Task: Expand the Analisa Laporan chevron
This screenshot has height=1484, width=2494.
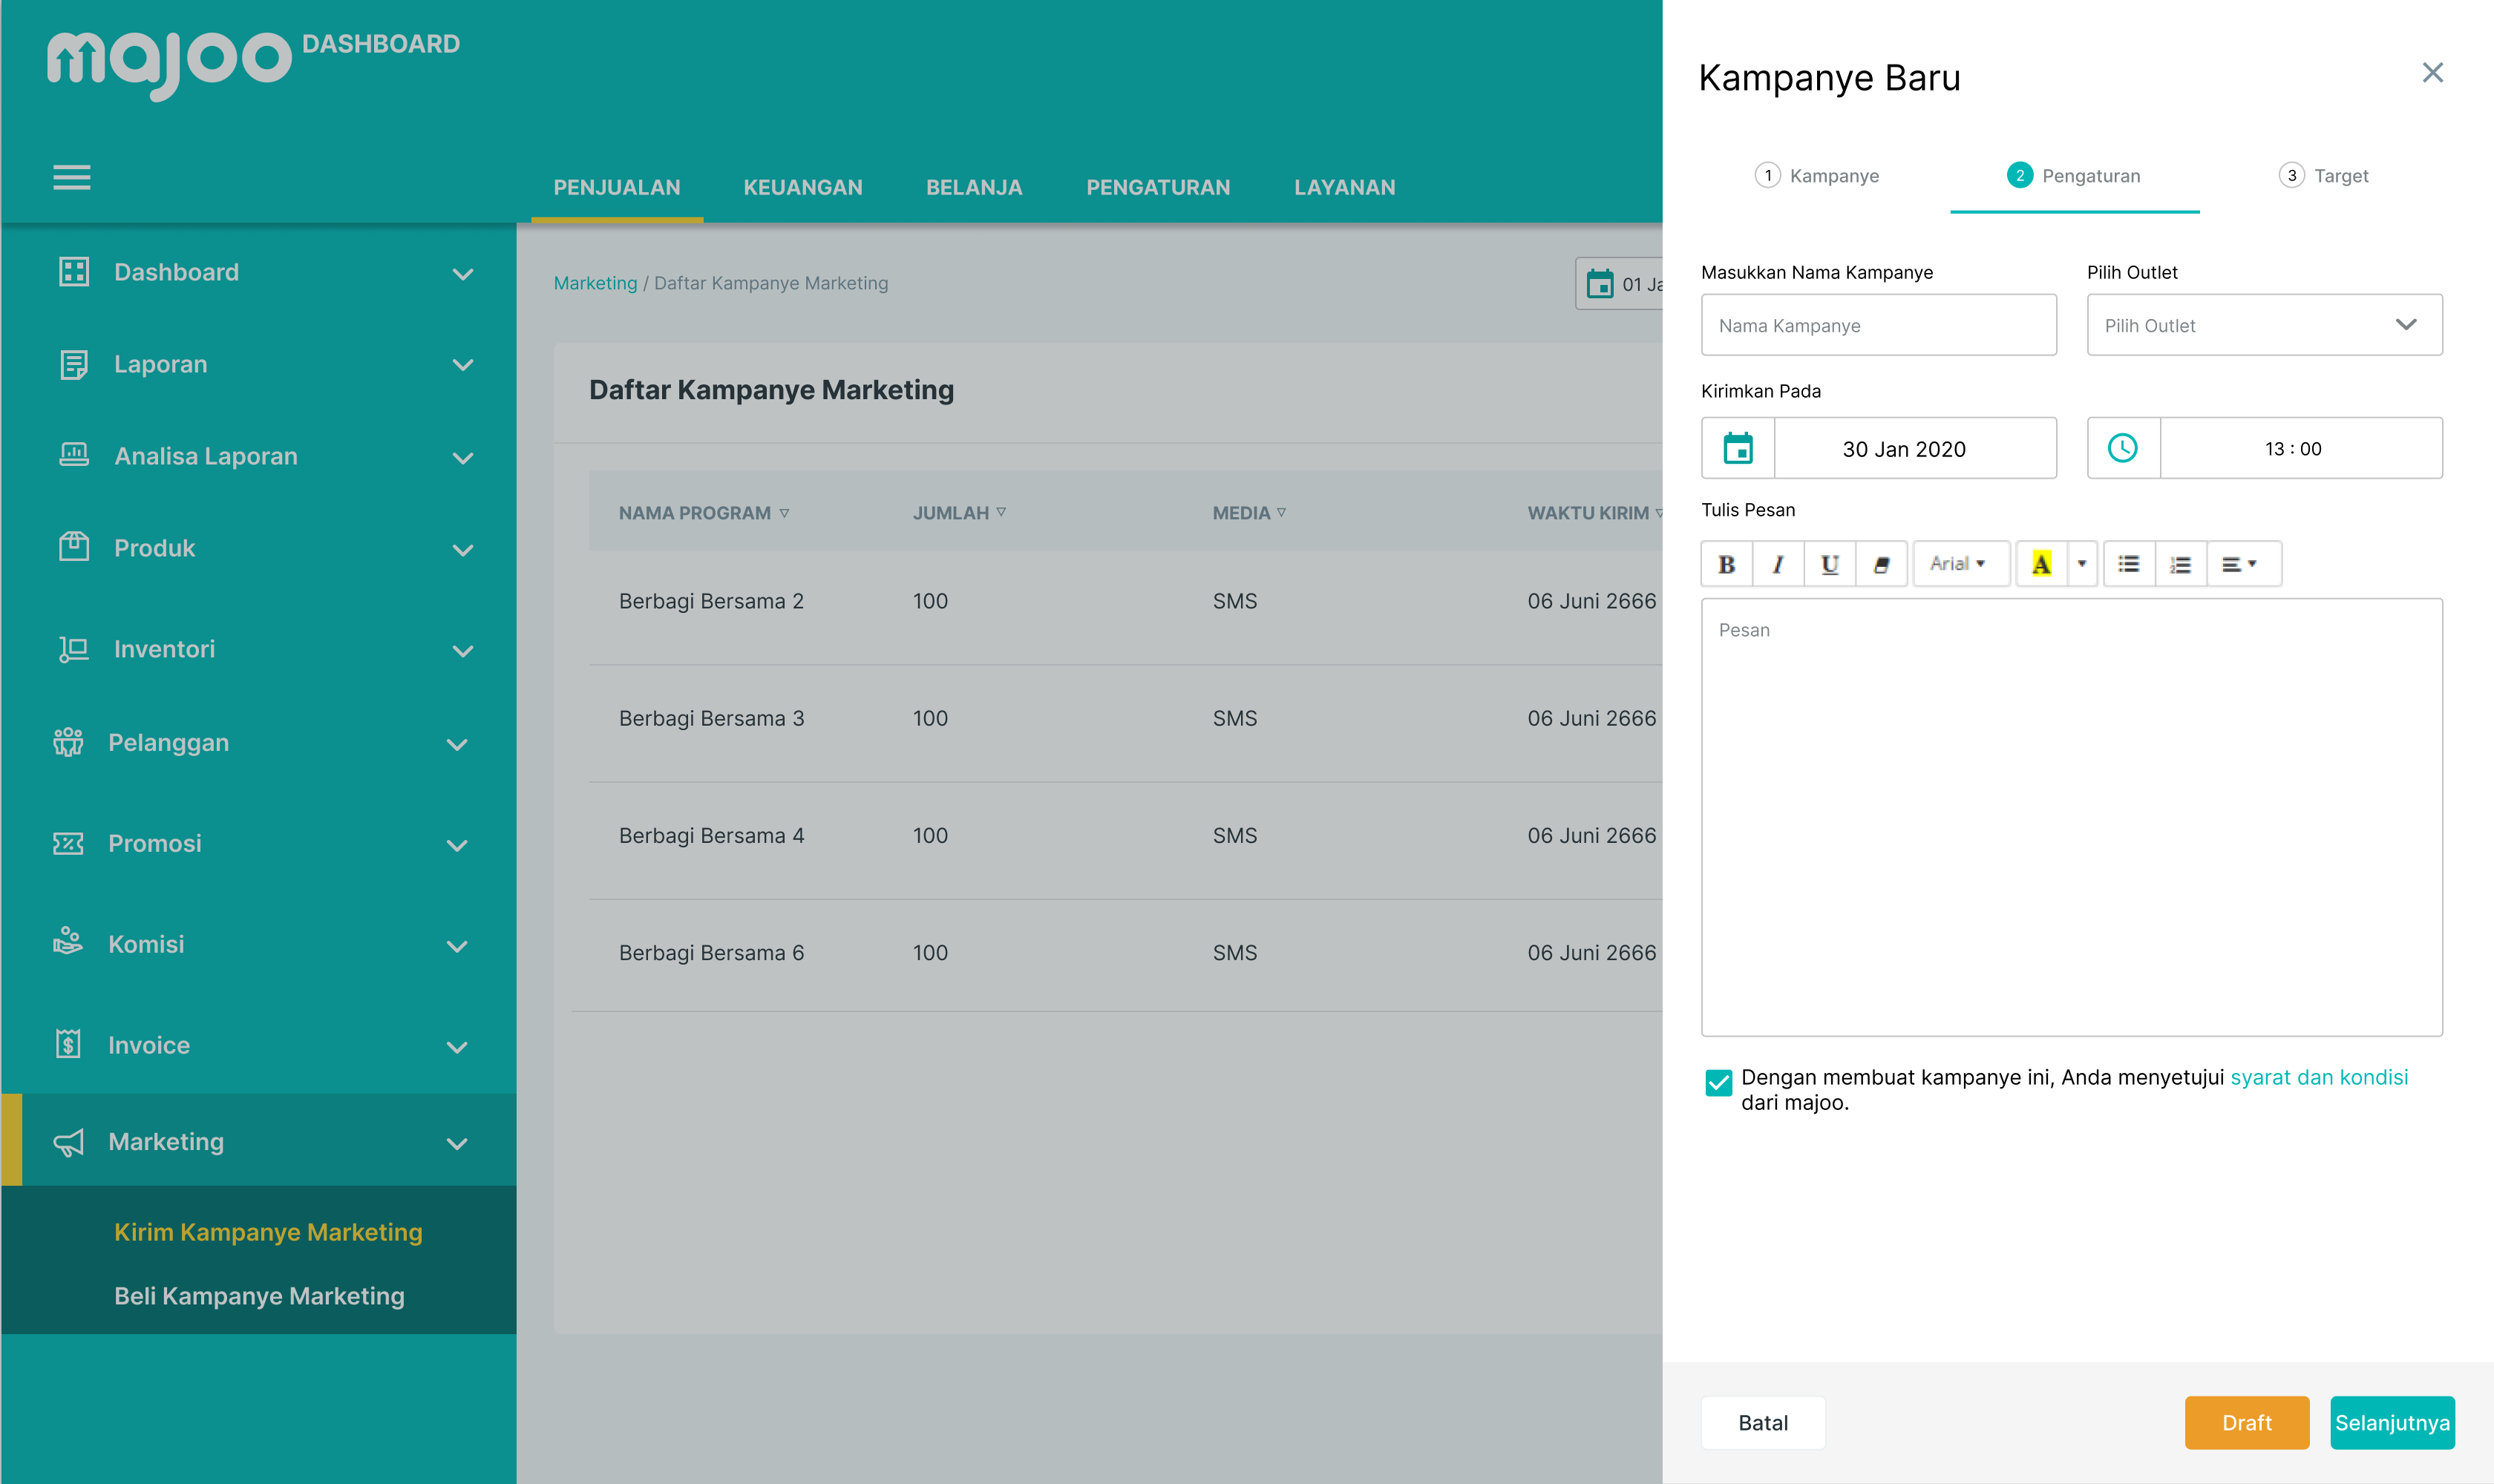Action: 462,458
